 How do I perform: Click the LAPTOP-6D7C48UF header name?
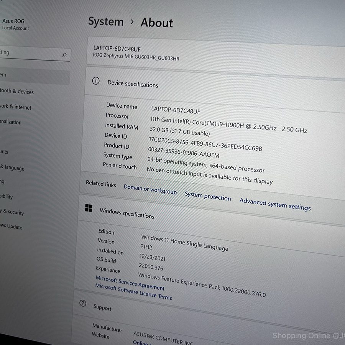pyautogui.click(x=117, y=48)
